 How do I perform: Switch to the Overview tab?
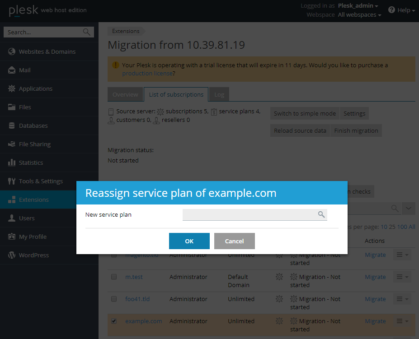[x=125, y=94]
